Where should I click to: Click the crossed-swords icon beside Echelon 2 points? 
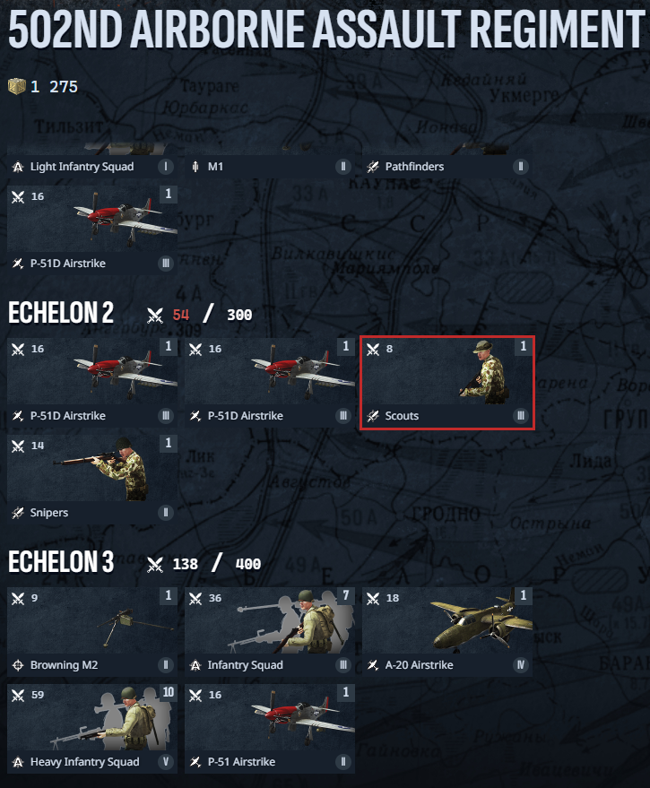155,316
